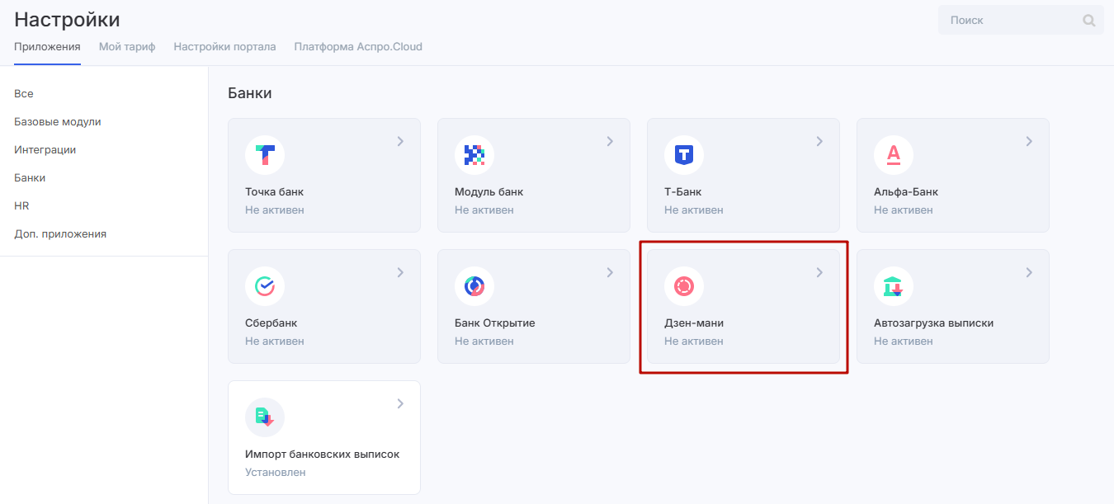The height and width of the screenshot is (504, 1114).
Task: Select Интеграции in the sidebar
Action: pos(45,150)
